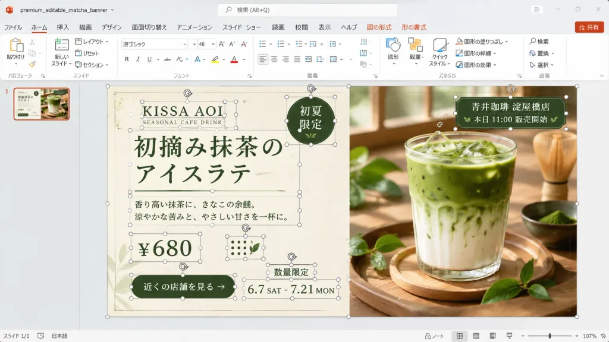Open Shape Effects (図形の効果) dropdown
Screen dimensions: 609x342
[476, 65]
